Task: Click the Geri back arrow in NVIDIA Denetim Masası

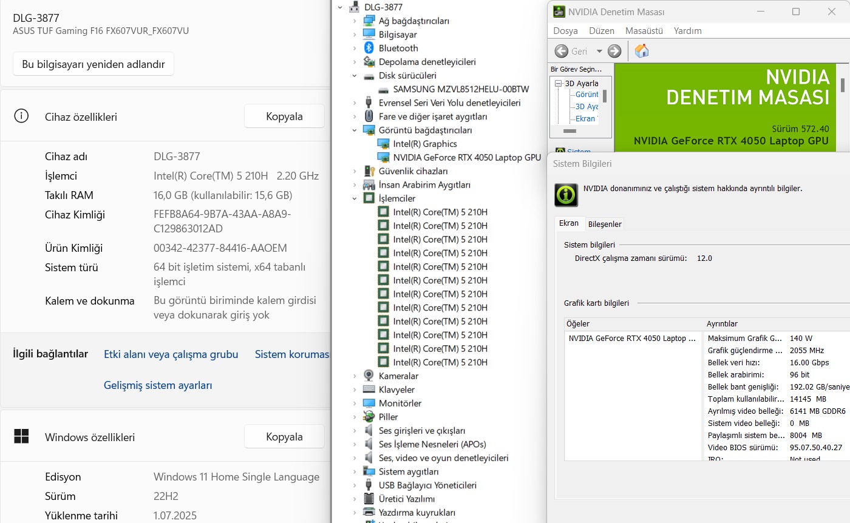Action: pyautogui.click(x=562, y=51)
